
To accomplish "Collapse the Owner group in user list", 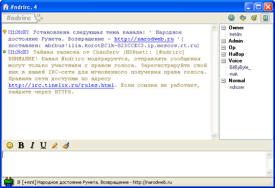I will (x=223, y=28).
